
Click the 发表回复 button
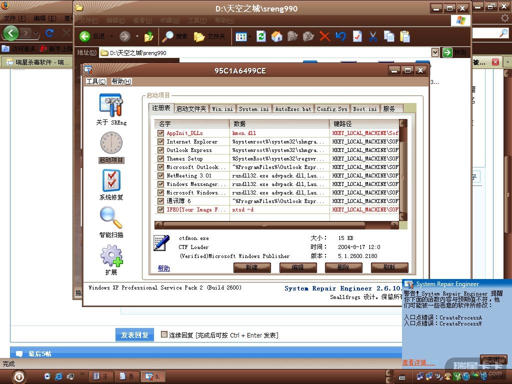coord(134,334)
